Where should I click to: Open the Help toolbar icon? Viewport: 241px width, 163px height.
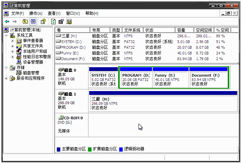pos(43,22)
